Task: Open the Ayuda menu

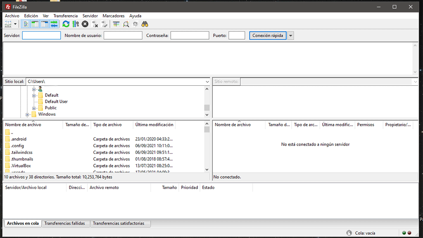Action: [135, 16]
